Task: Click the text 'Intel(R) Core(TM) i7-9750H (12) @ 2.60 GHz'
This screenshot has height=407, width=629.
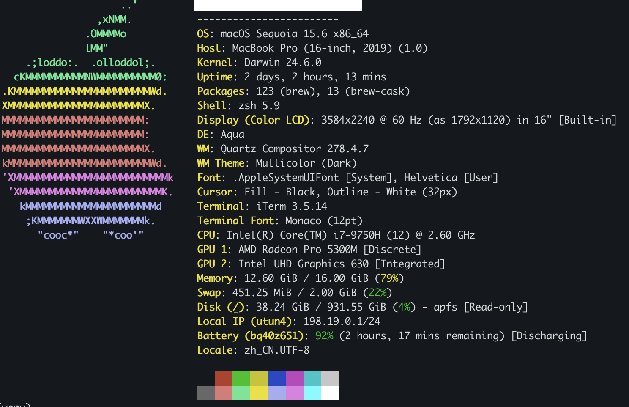Action: pyautogui.click(x=351, y=235)
